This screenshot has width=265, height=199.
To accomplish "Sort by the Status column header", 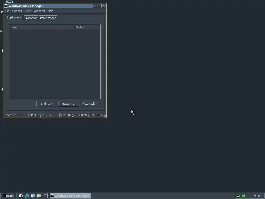I will 87,27.
